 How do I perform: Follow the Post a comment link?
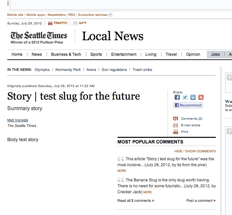201,201
